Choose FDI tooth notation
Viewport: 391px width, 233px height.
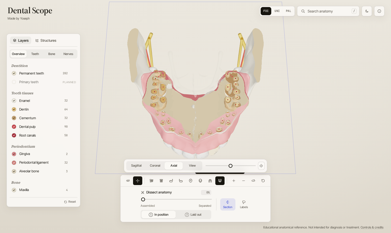coord(266,11)
